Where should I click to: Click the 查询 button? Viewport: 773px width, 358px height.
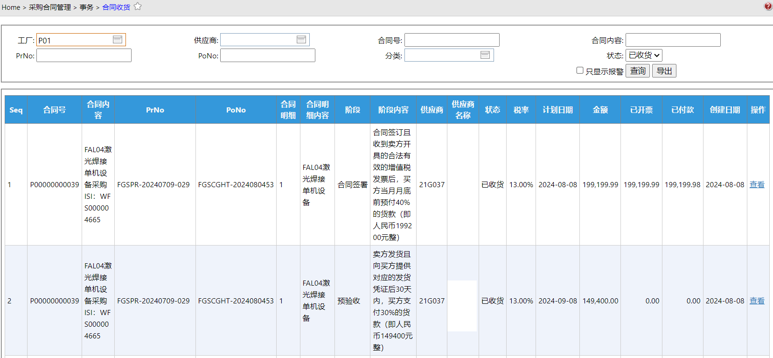tap(638, 71)
